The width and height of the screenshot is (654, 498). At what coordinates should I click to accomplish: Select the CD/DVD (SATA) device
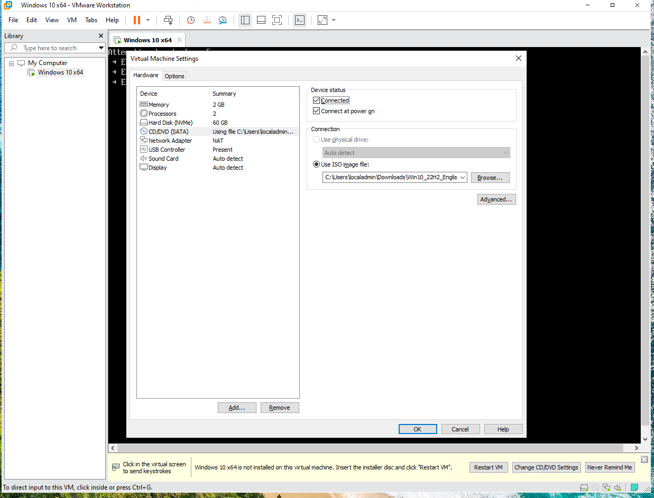tap(217, 132)
